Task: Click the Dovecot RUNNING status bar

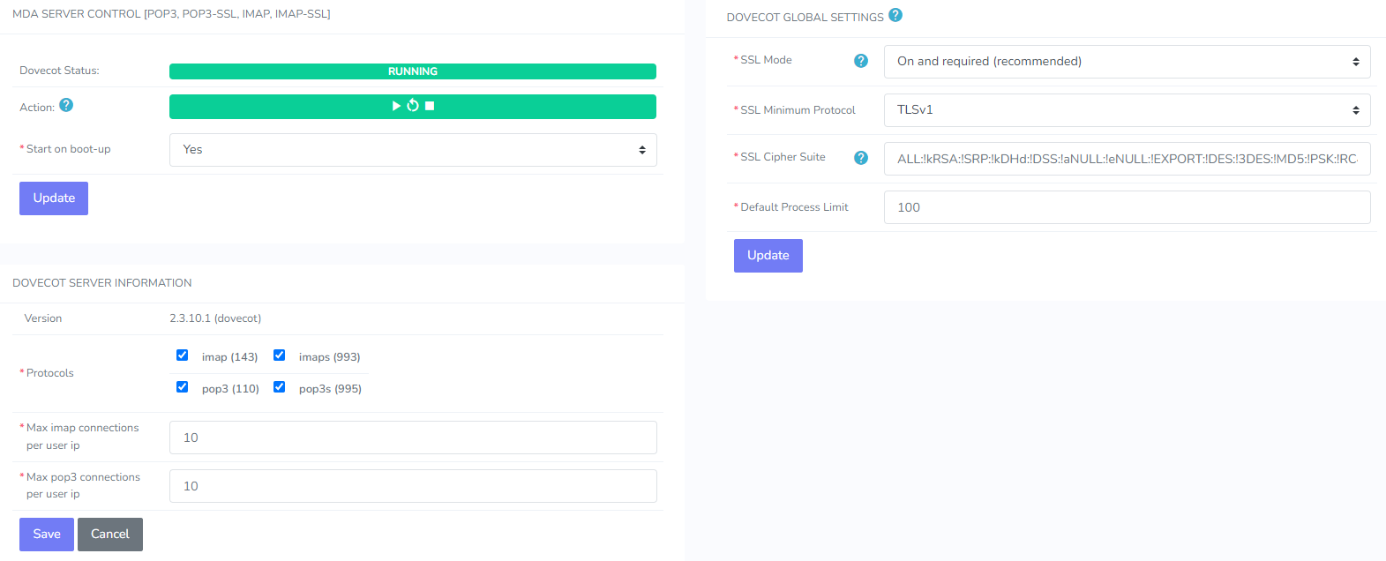Action: pyautogui.click(x=413, y=71)
